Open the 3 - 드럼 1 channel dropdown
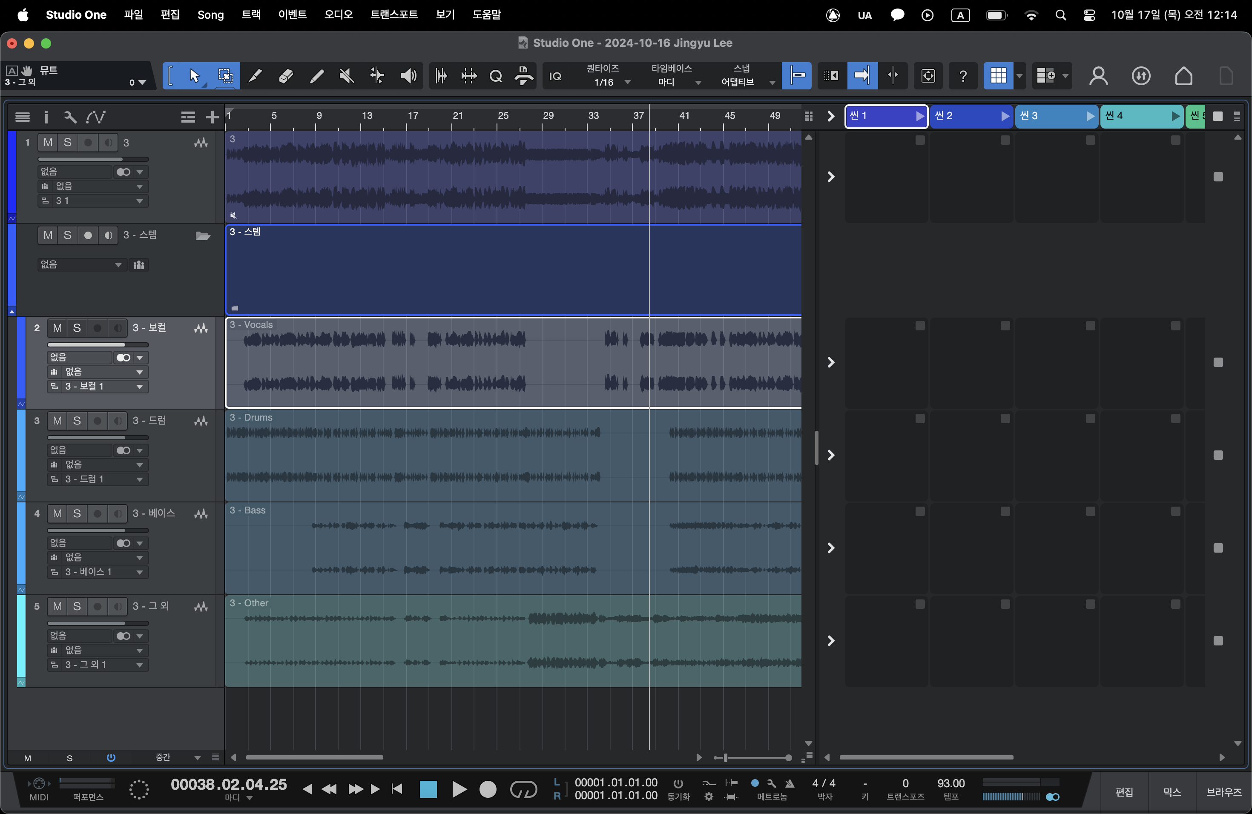 98,479
